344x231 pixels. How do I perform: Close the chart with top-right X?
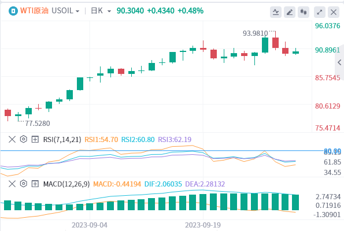[334, 12]
